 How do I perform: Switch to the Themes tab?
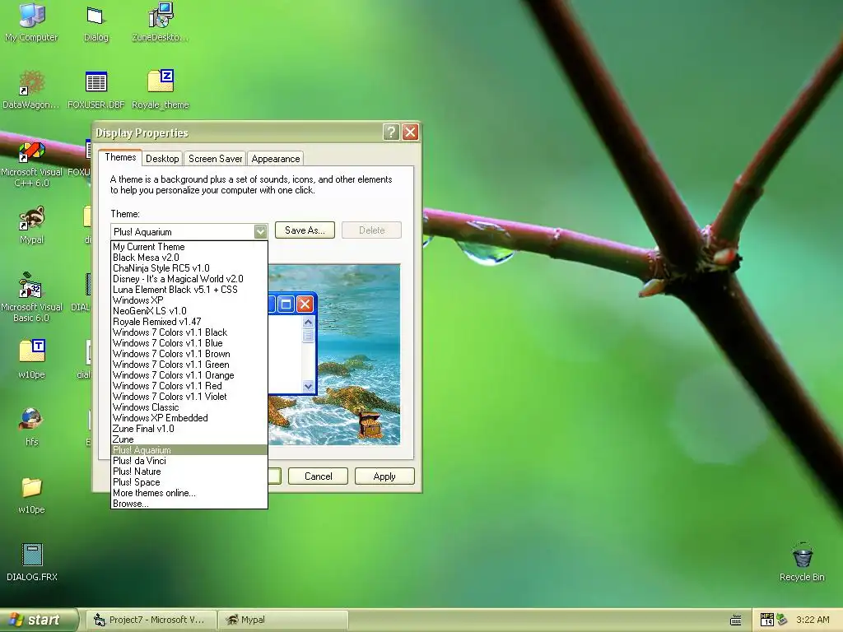tap(120, 157)
